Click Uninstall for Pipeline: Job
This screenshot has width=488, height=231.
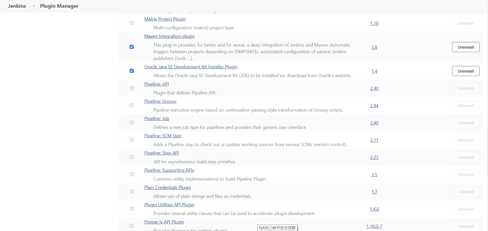[x=466, y=123]
